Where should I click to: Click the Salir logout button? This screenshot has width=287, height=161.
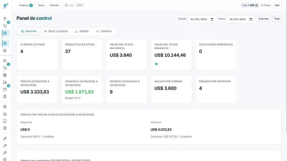point(277,5)
